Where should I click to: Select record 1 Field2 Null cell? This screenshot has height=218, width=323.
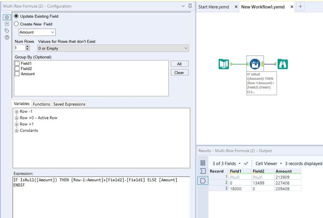(x=263, y=177)
